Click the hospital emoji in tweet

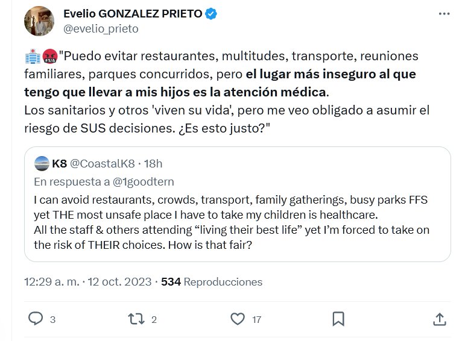pyautogui.click(x=32, y=57)
